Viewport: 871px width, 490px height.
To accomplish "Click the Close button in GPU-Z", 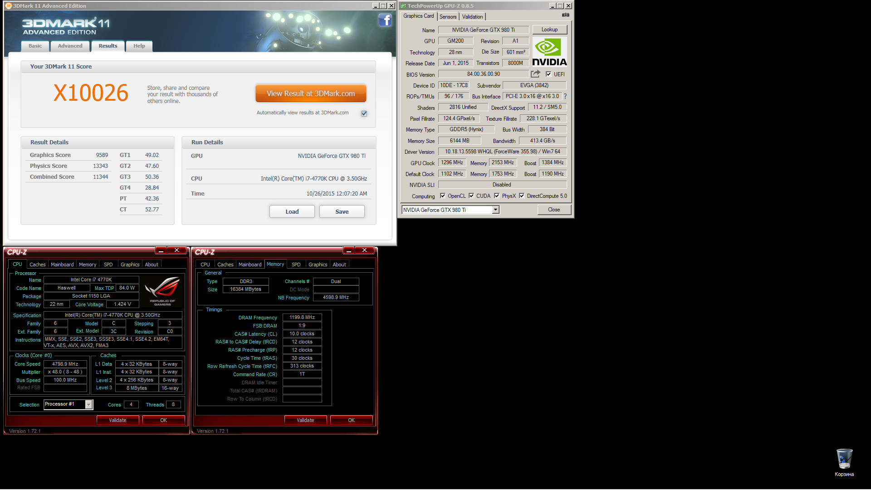I will 554,210.
